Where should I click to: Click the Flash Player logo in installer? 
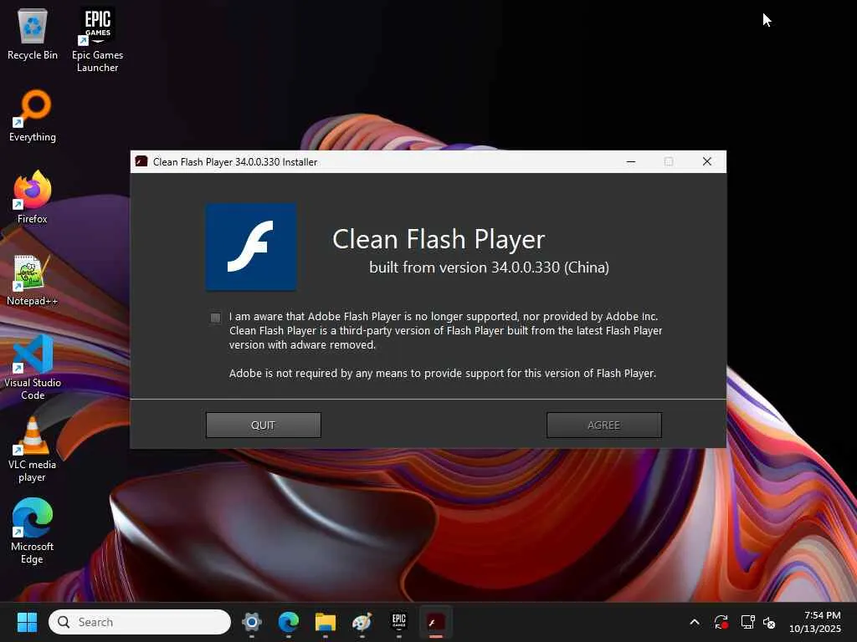point(251,247)
